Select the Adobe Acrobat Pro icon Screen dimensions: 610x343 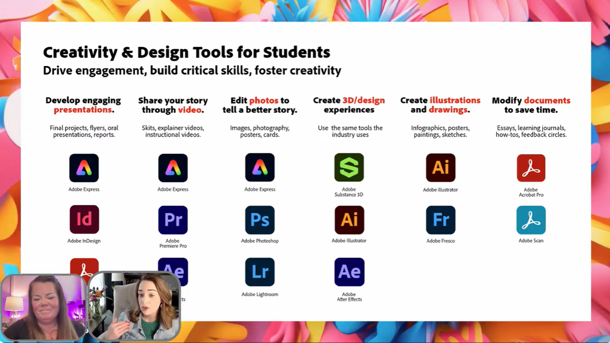tap(531, 168)
